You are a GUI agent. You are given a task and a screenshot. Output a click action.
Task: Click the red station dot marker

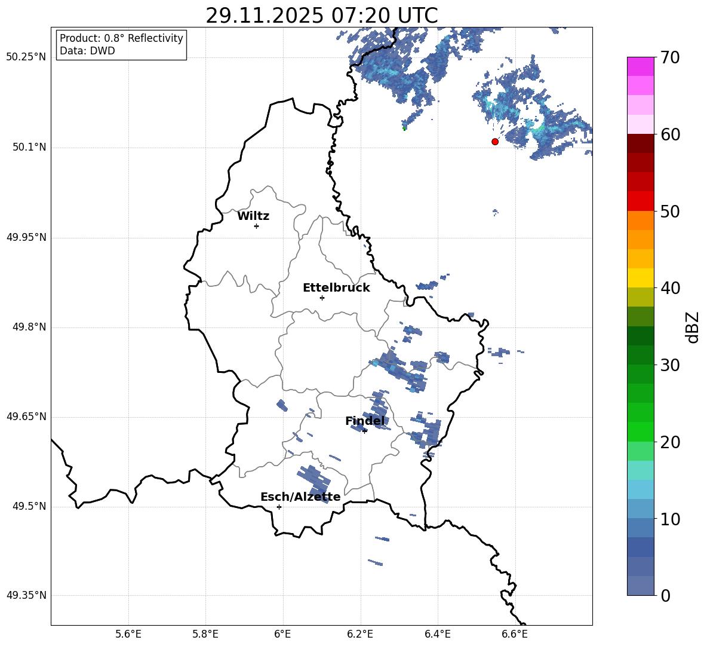click(495, 142)
